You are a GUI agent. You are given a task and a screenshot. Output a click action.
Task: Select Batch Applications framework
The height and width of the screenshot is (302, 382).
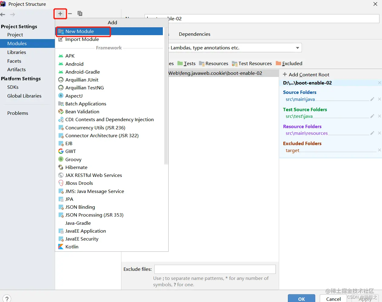(x=109, y=104)
